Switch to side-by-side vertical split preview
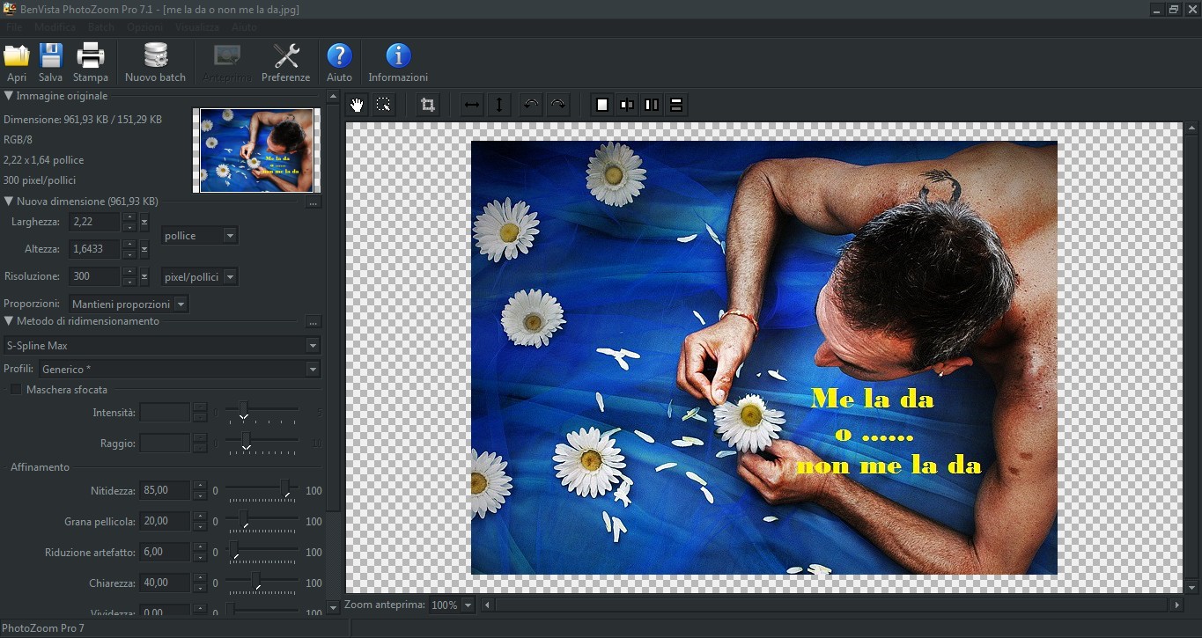This screenshot has width=1202, height=638. [x=652, y=105]
